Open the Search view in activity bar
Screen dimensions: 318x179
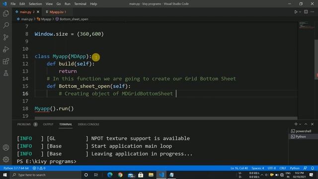[6, 25]
